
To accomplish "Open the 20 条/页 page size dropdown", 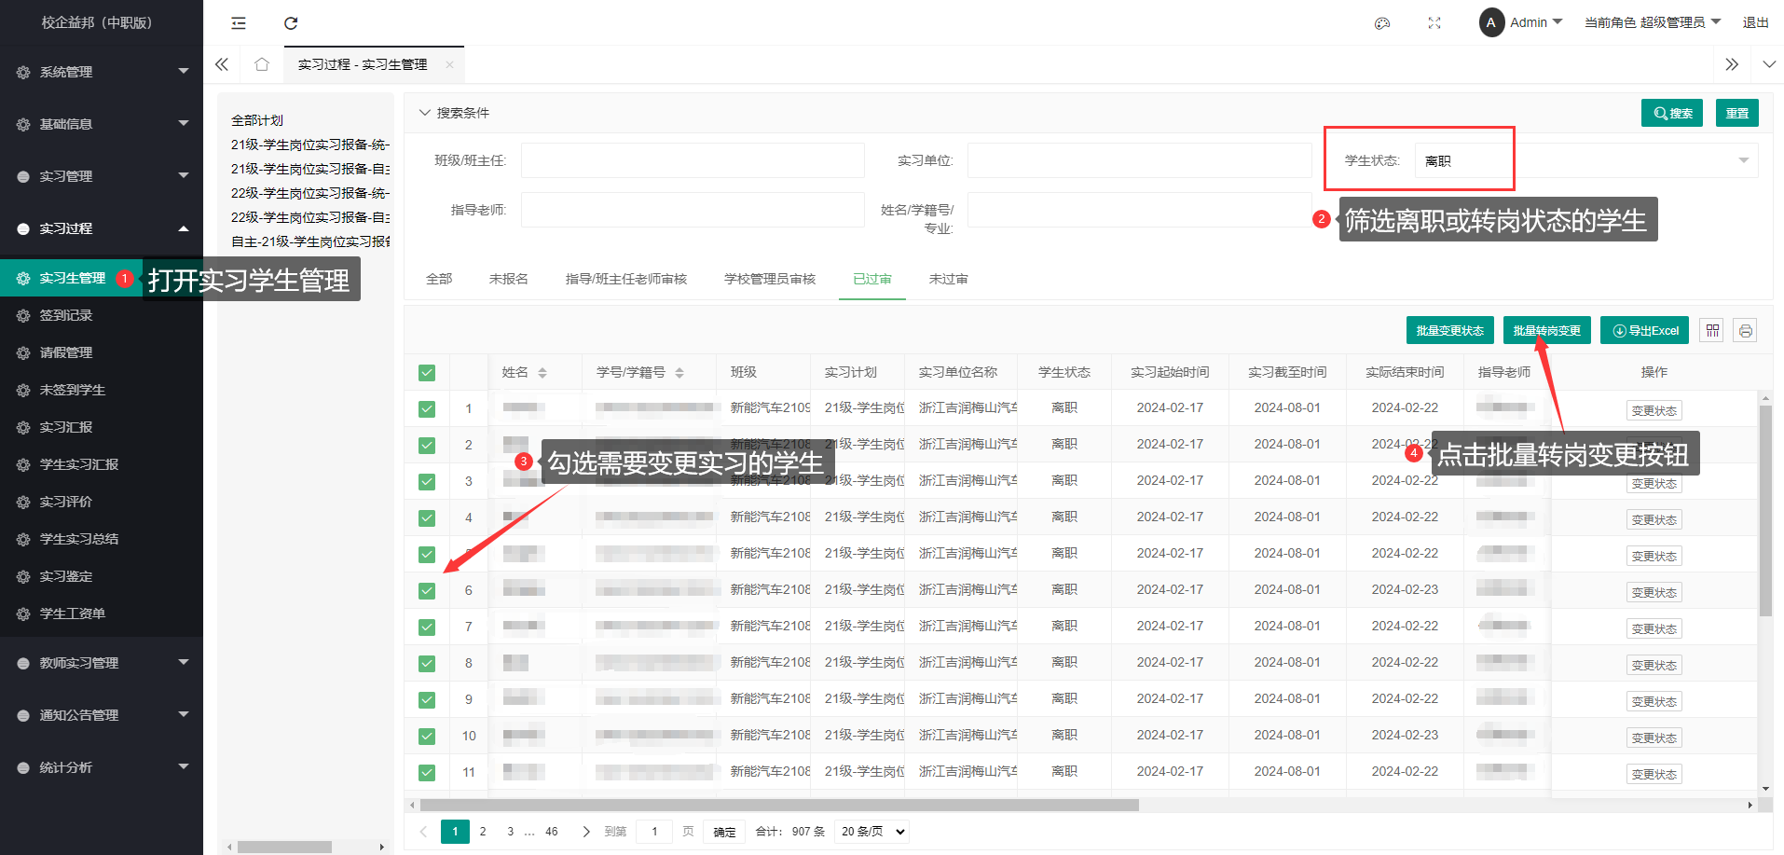I will (872, 832).
